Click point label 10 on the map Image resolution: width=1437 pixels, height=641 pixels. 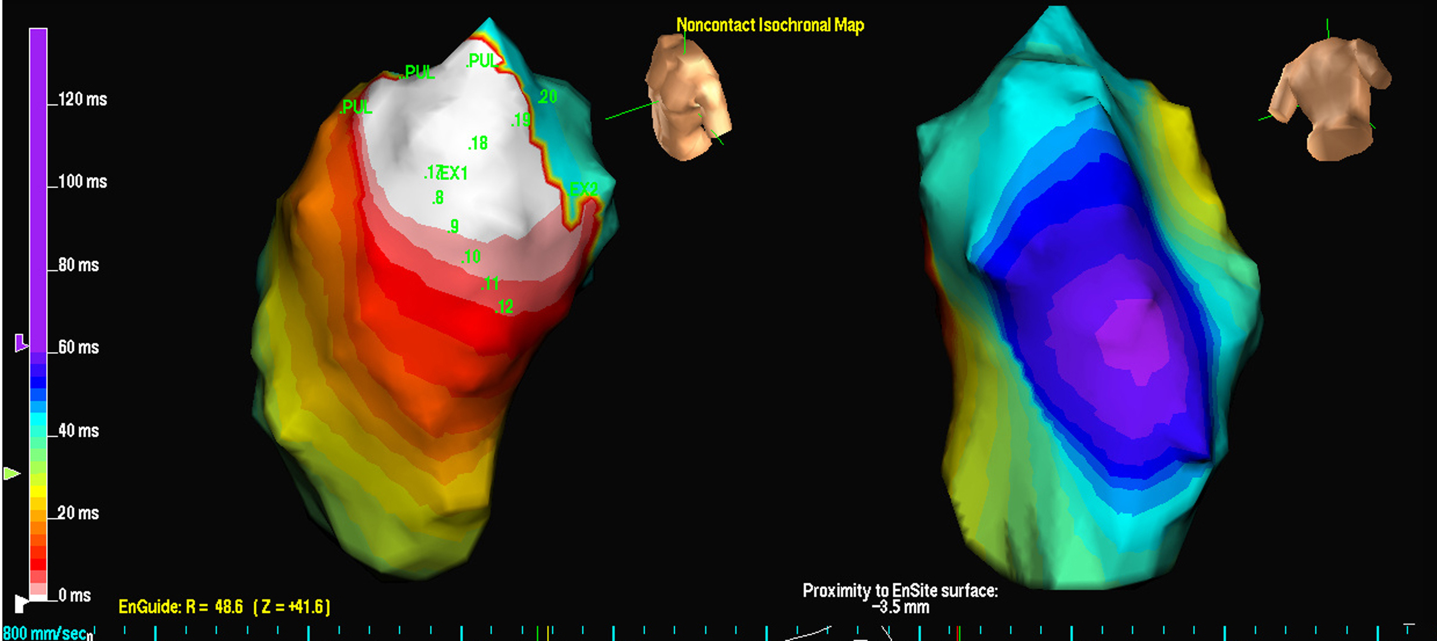coord(471,257)
